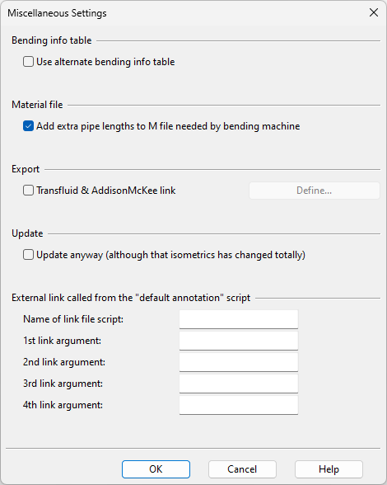Enable the Transfluid & AddisonMcKee link checkbox

click(28, 191)
